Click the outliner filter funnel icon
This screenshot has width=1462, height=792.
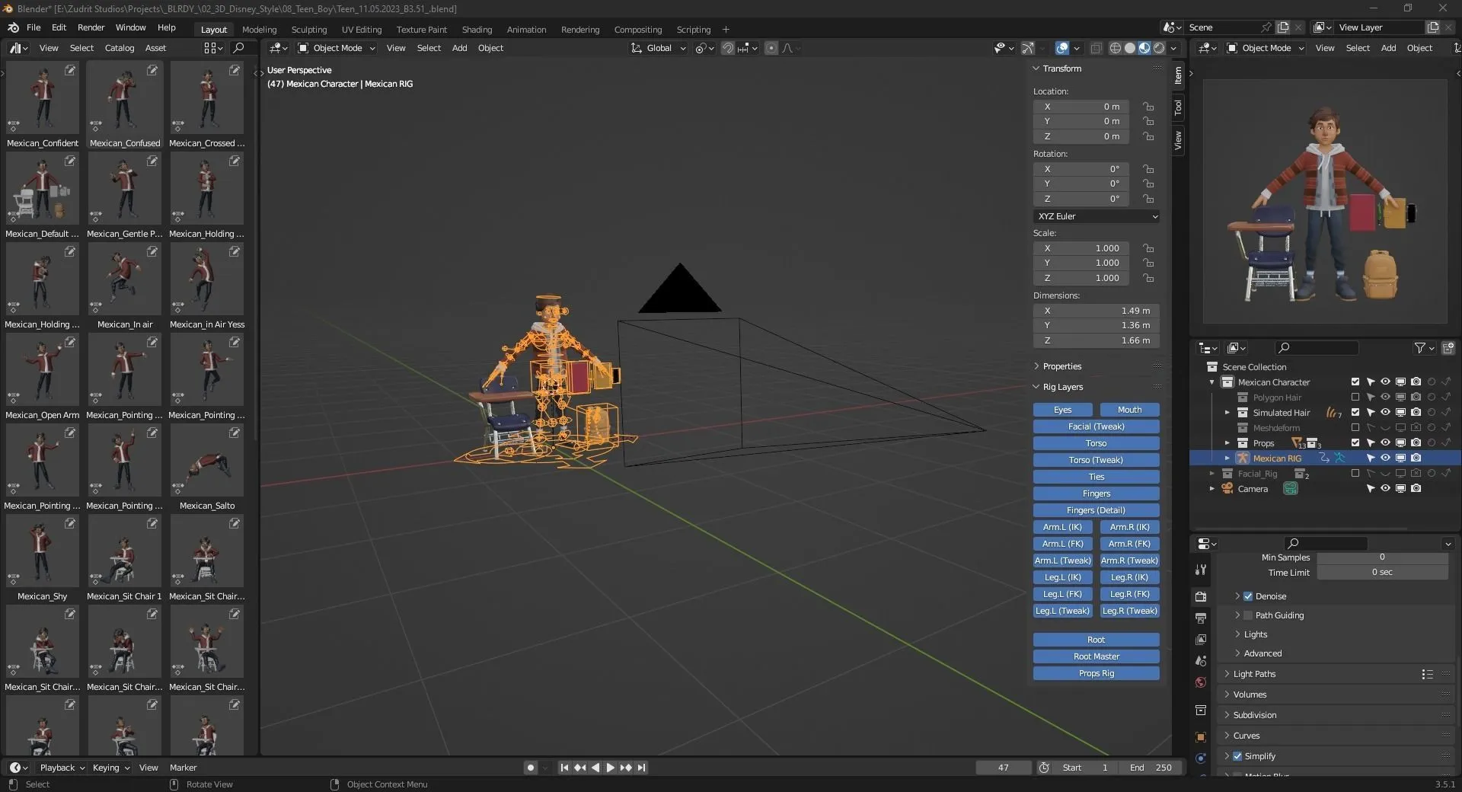1421,348
